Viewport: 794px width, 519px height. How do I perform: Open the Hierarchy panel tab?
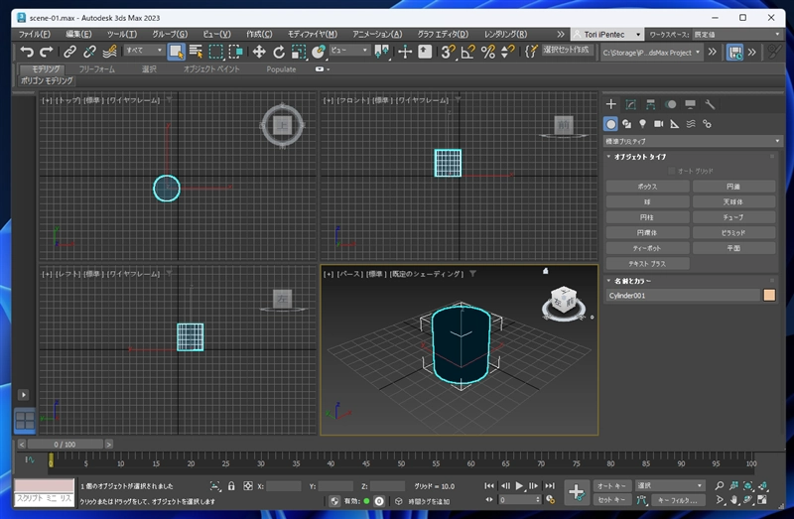[x=651, y=104]
